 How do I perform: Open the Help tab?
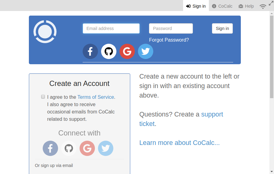tap(246, 6)
